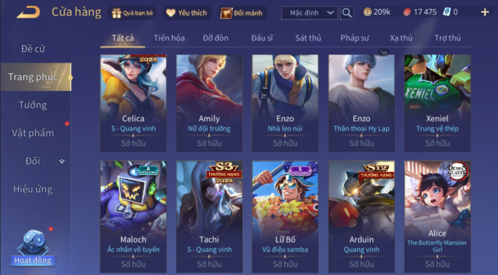Select the Tiến hóa tab
Screen dimensions: 498x275
(x=169, y=38)
